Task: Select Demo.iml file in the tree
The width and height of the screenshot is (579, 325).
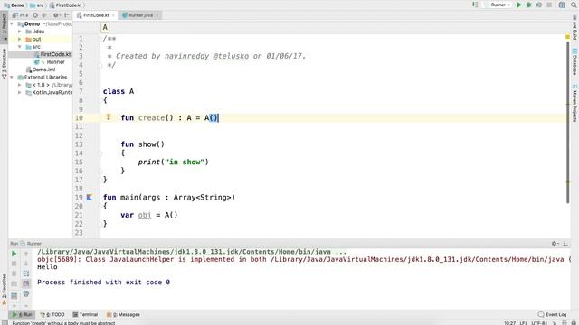Action: [41, 70]
